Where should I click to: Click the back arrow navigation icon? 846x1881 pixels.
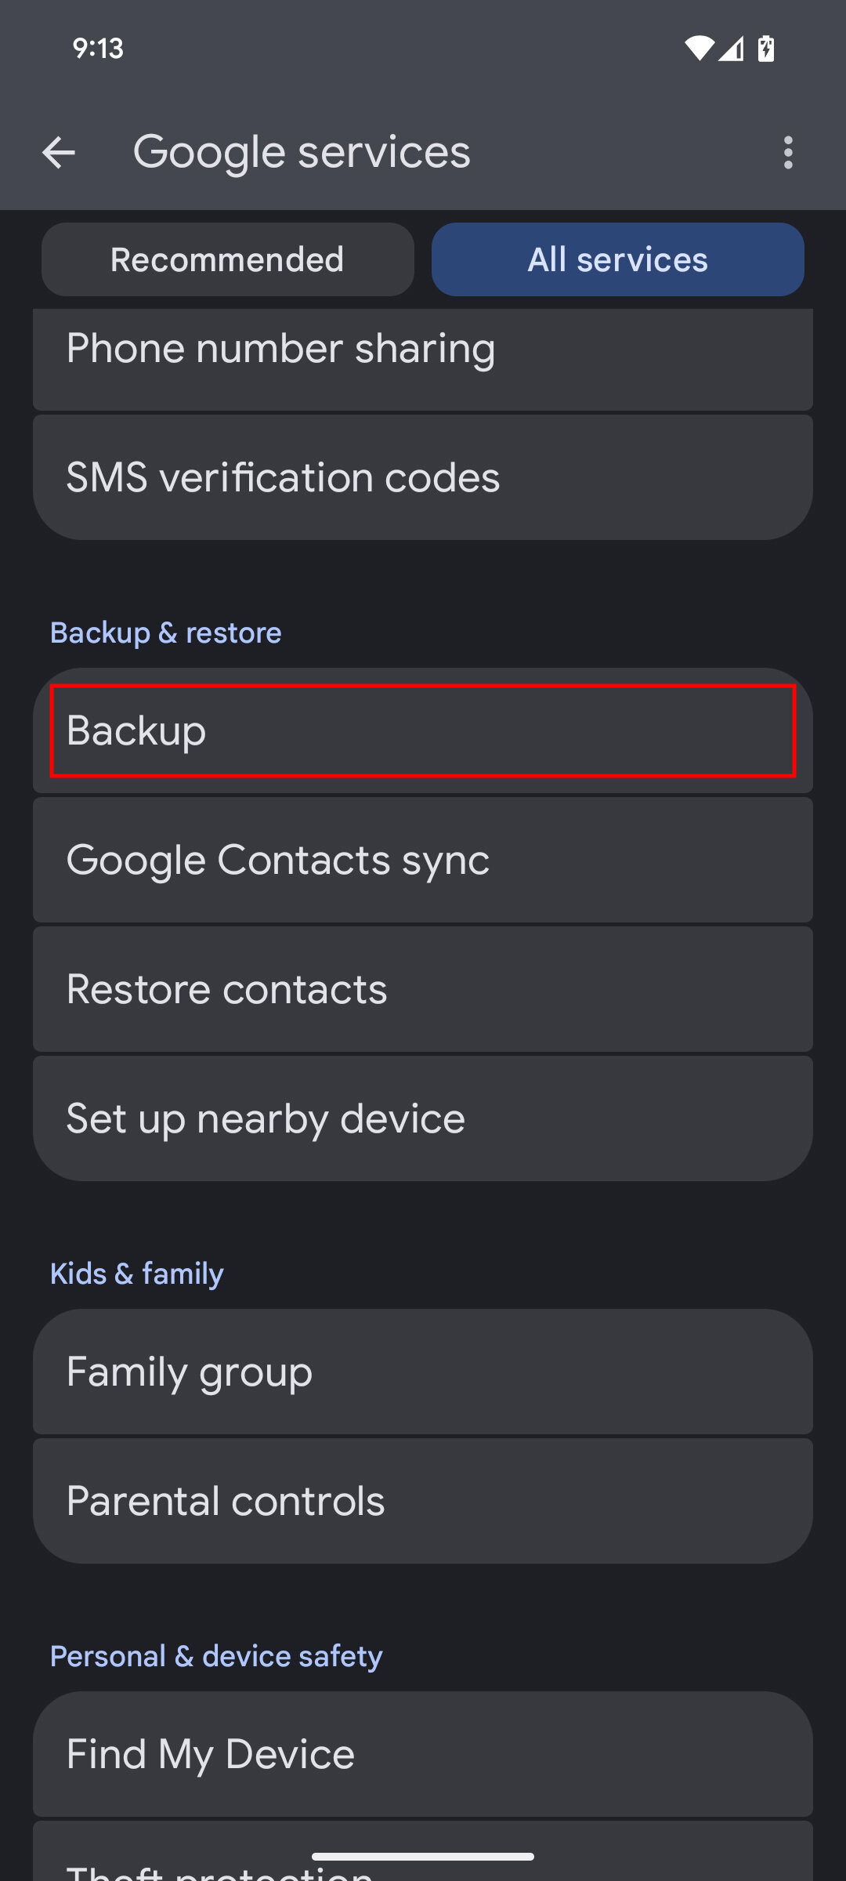pos(60,152)
